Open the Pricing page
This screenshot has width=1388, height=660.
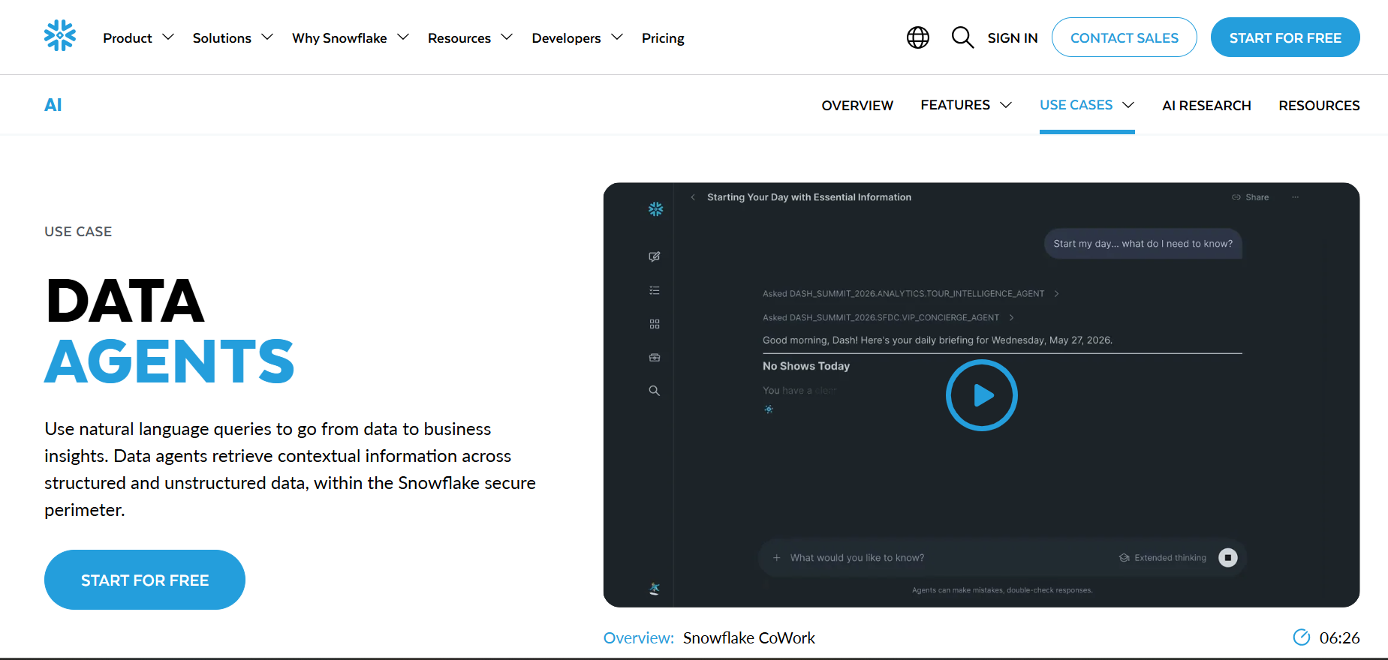coord(663,37)
